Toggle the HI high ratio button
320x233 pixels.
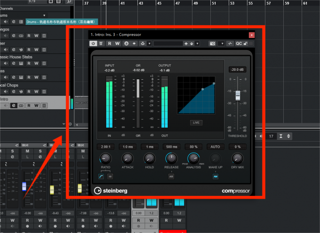click(110, 176)
